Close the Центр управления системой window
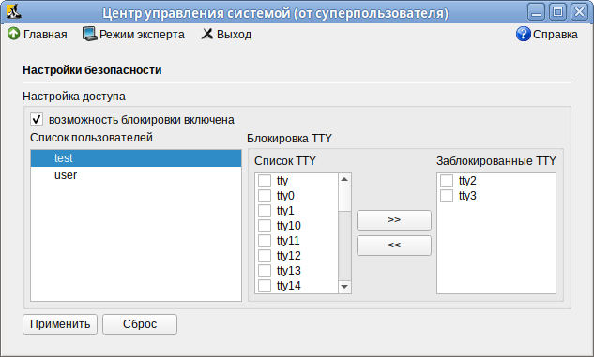This screenshot has height=357, width=594. [x=579, y=12]
